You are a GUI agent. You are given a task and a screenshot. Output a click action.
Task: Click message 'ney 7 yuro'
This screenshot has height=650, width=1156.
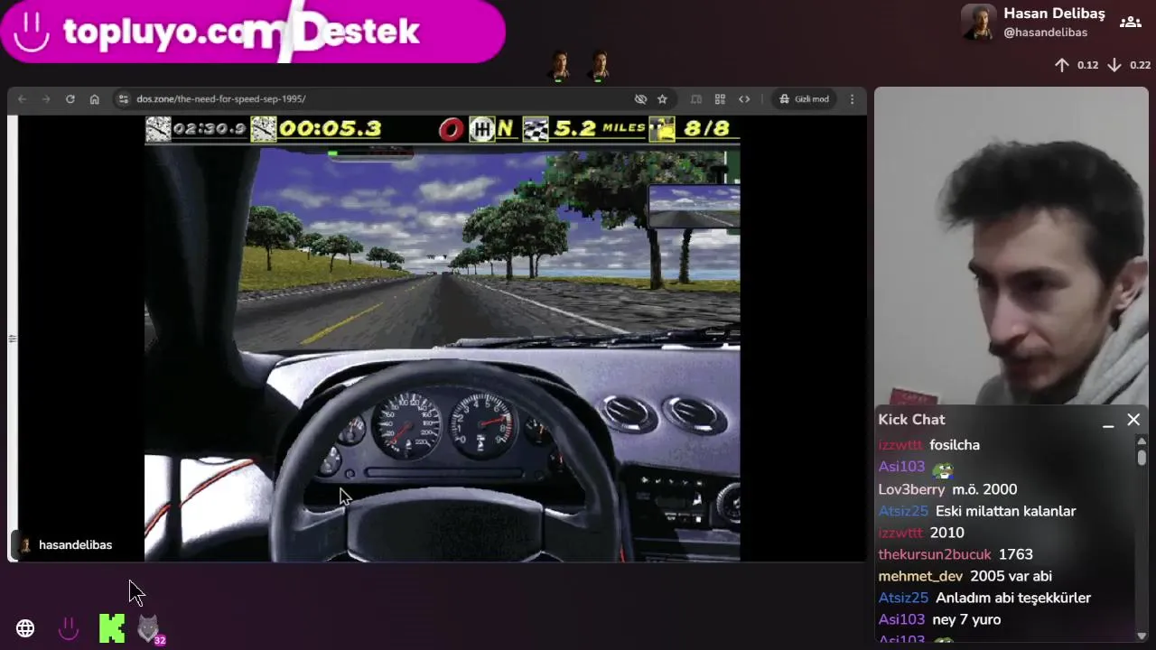pyautogui.click(x=966, y=619)
